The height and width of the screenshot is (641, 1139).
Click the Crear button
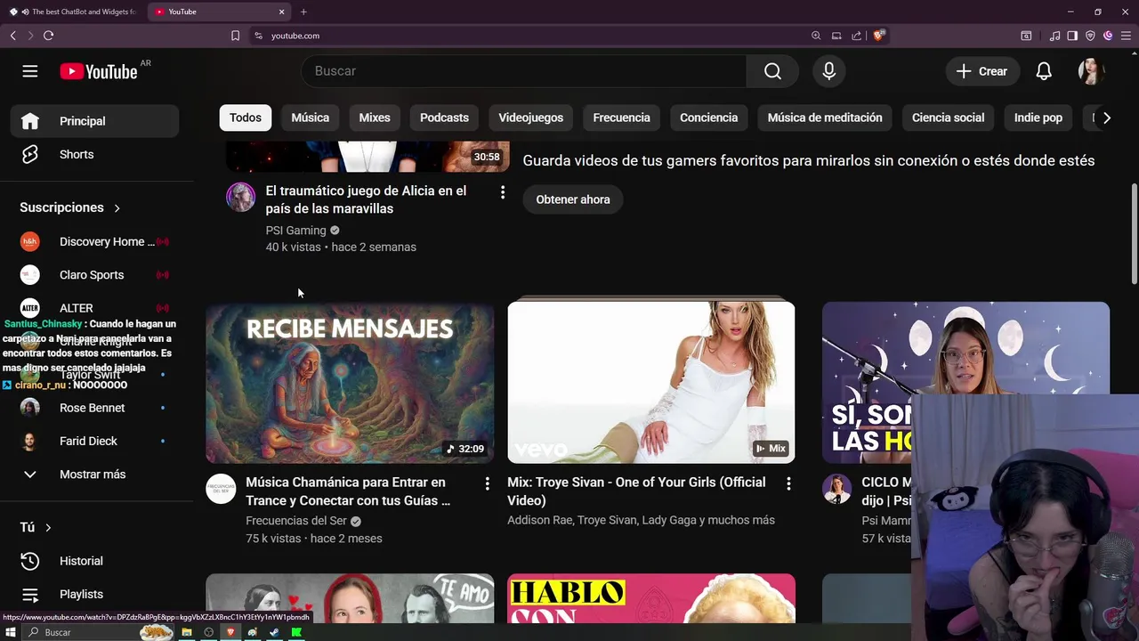(x=981, y=71)
